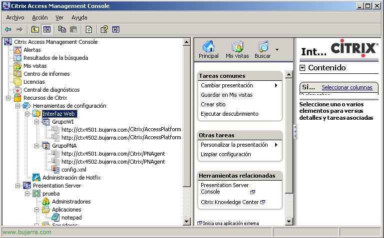Viewport: 384px width, 238px height.
Task: Click the Centro de informes icon
Action: click(x=17, y=74)
